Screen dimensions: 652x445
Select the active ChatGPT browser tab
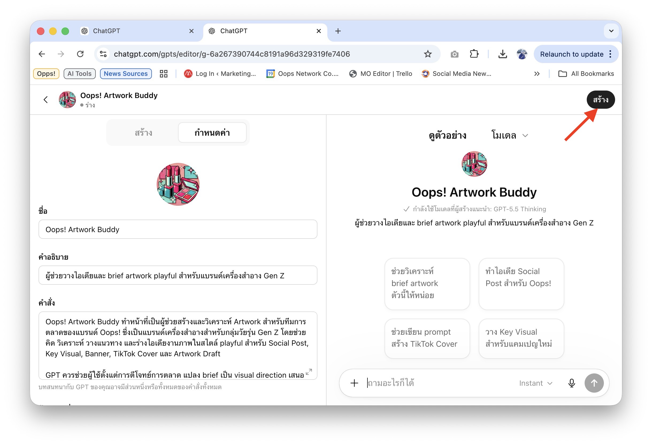click(265, 31)
